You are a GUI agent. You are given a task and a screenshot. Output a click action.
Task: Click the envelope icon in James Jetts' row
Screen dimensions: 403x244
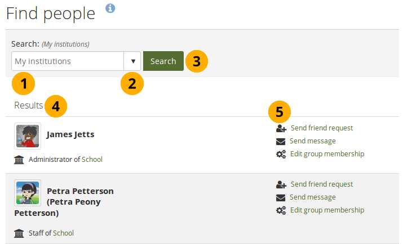(x=281, y=141)
